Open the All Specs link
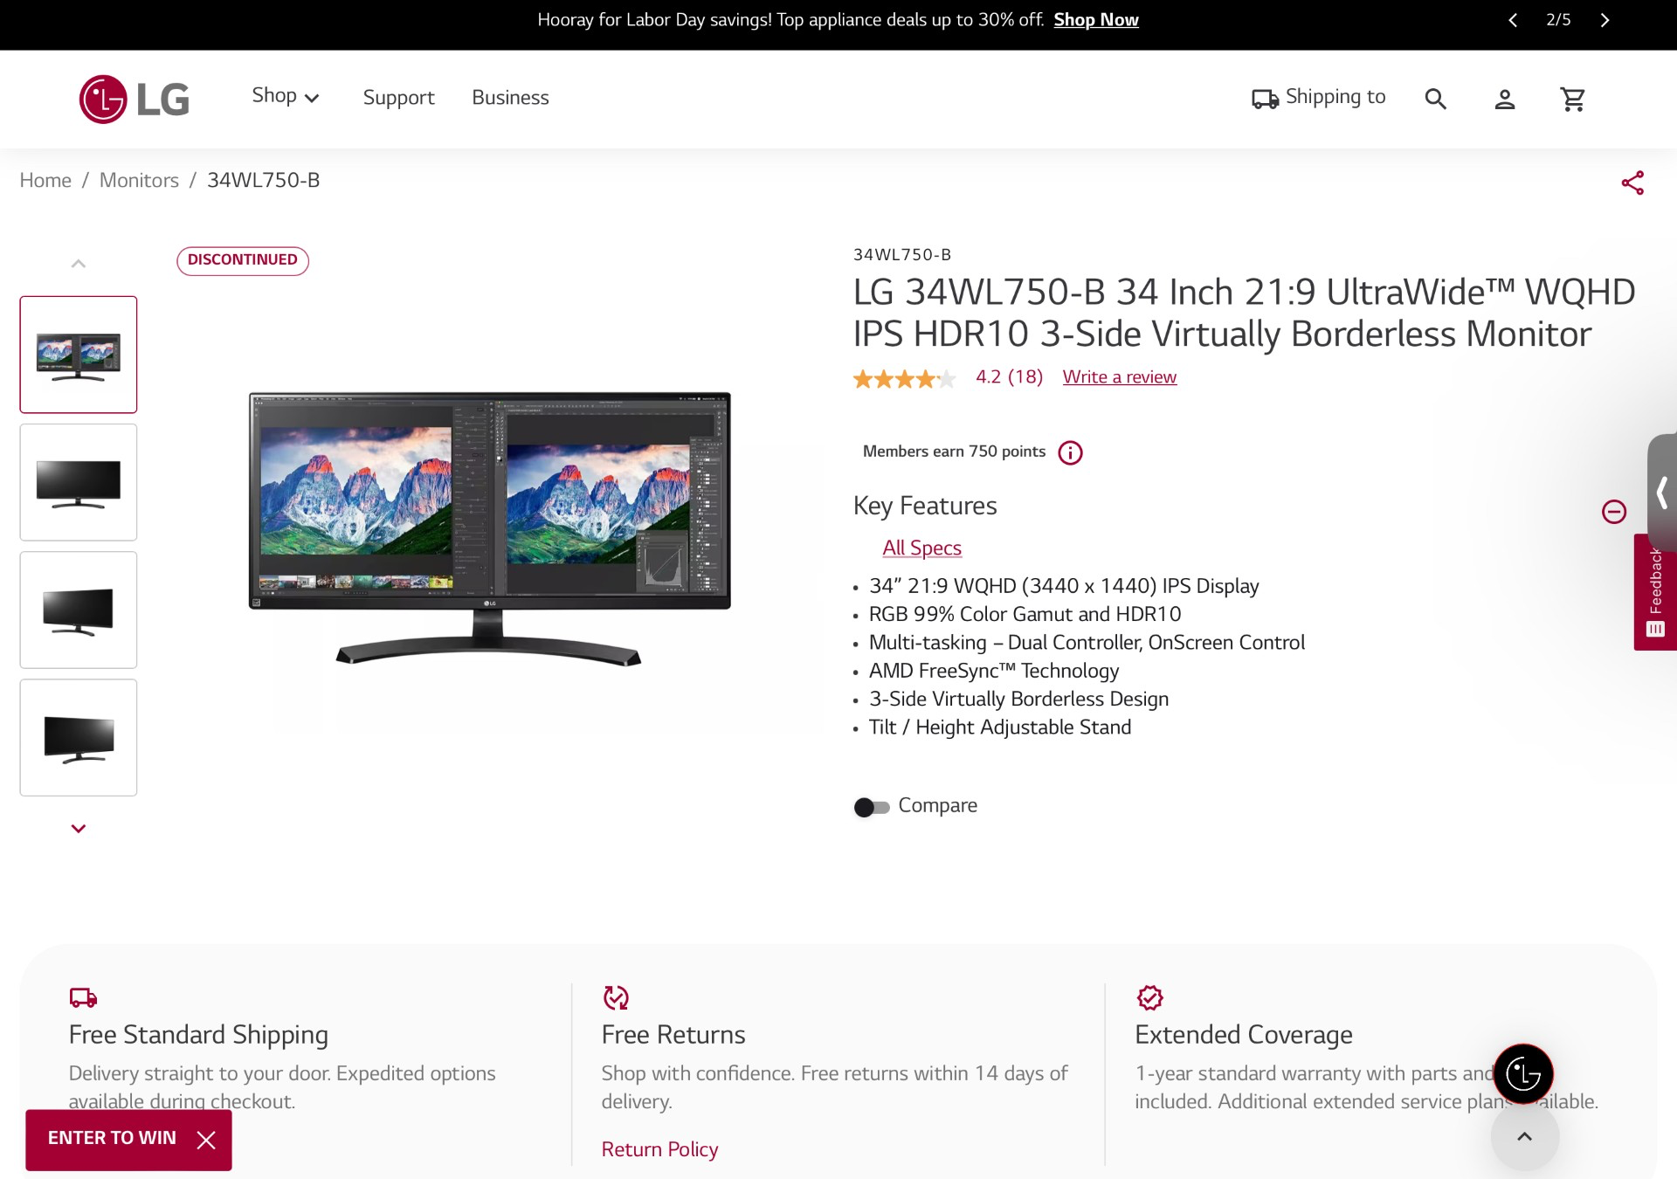 coord(921,548)
